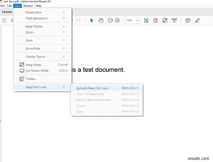Image resolution: width=213 pixels, height=162 pixels.
Task: Select the arrow Selection tool
Action: (92, 20)
